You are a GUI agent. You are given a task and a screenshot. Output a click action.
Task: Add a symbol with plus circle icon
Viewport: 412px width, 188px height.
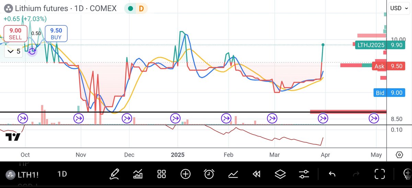tap(185, 174)
